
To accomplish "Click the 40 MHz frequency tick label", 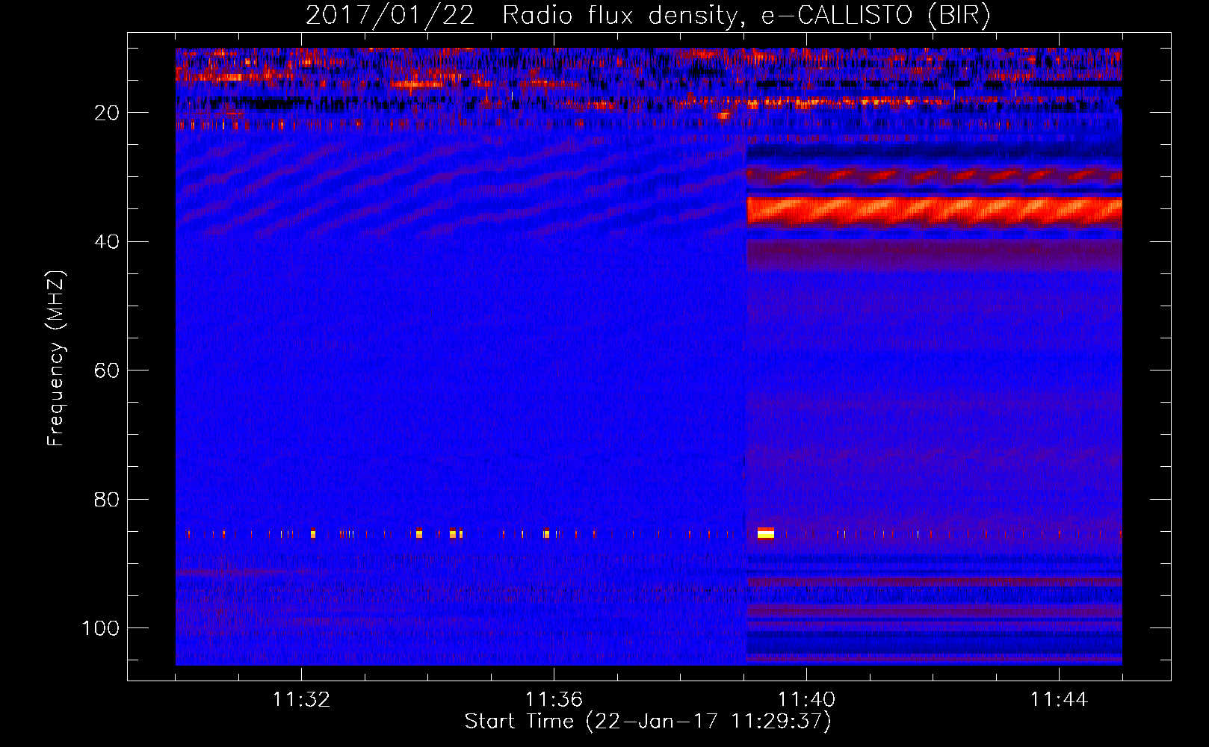I will (107, 241).
